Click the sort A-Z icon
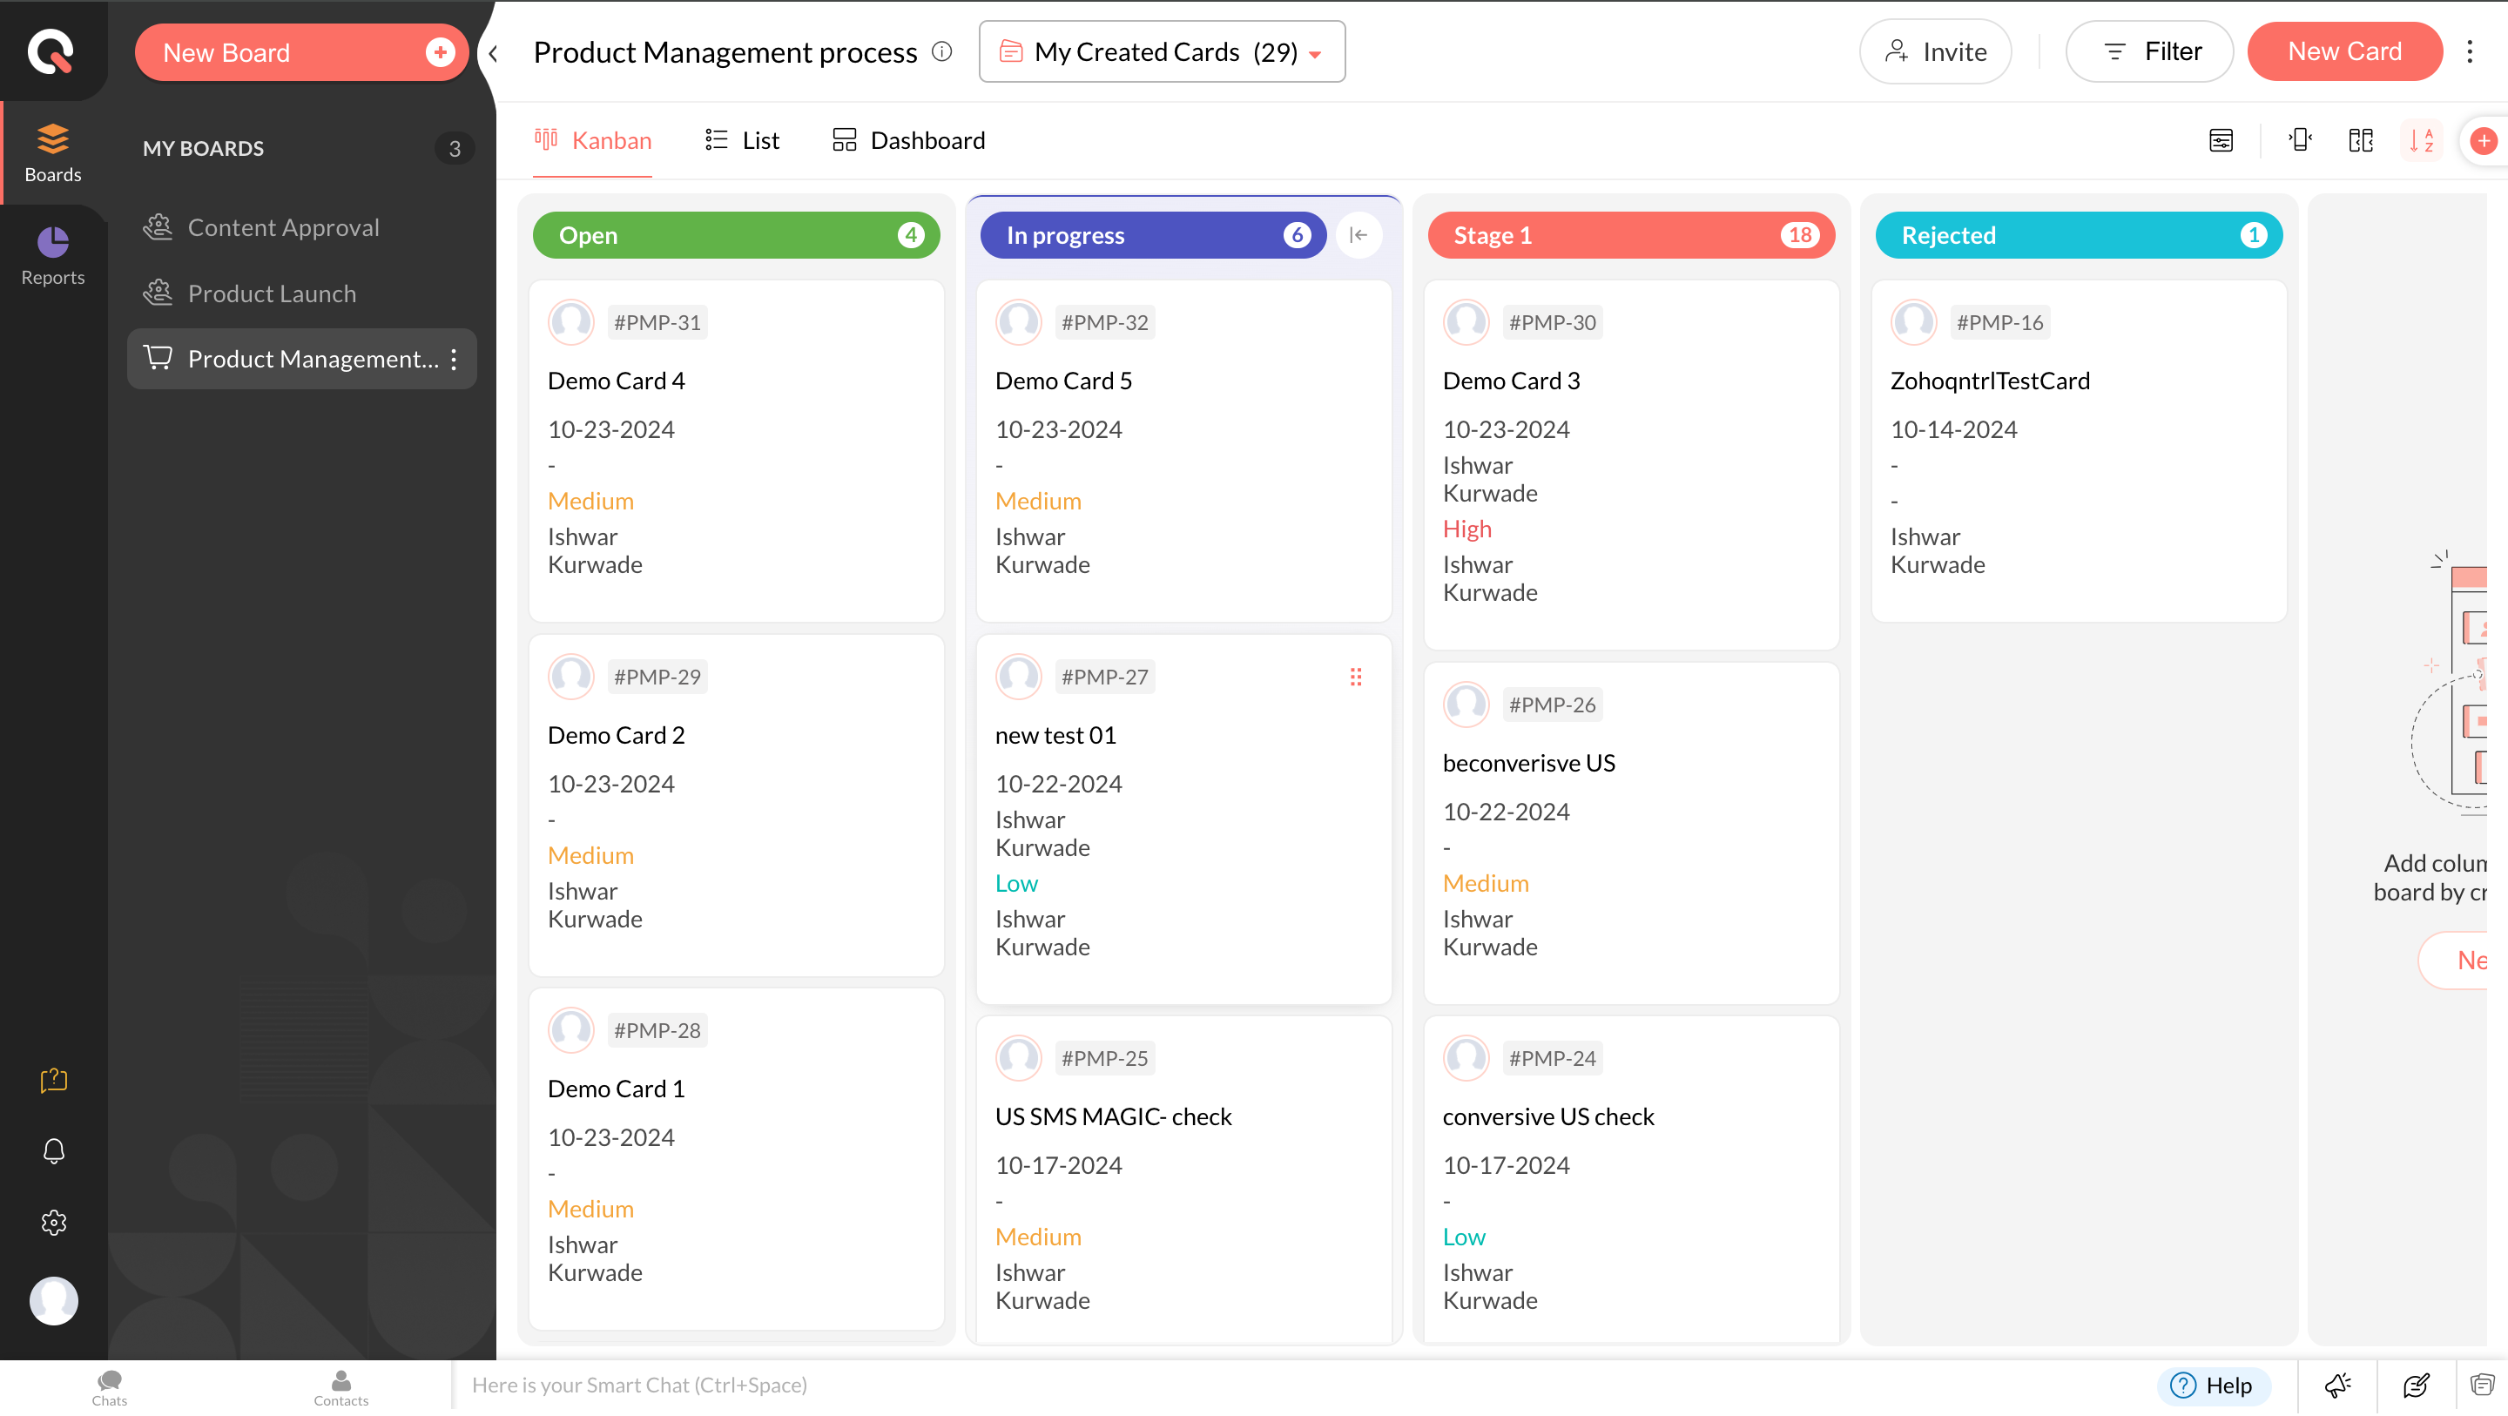The image size is (2508, 1416). pyautogui.click(x=2421, y=140)
